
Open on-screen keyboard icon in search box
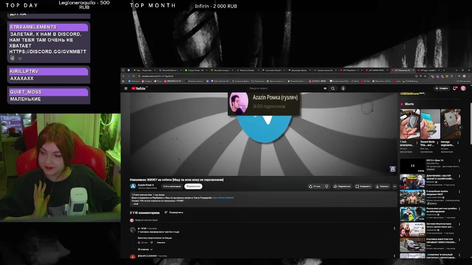pos(325,88)
